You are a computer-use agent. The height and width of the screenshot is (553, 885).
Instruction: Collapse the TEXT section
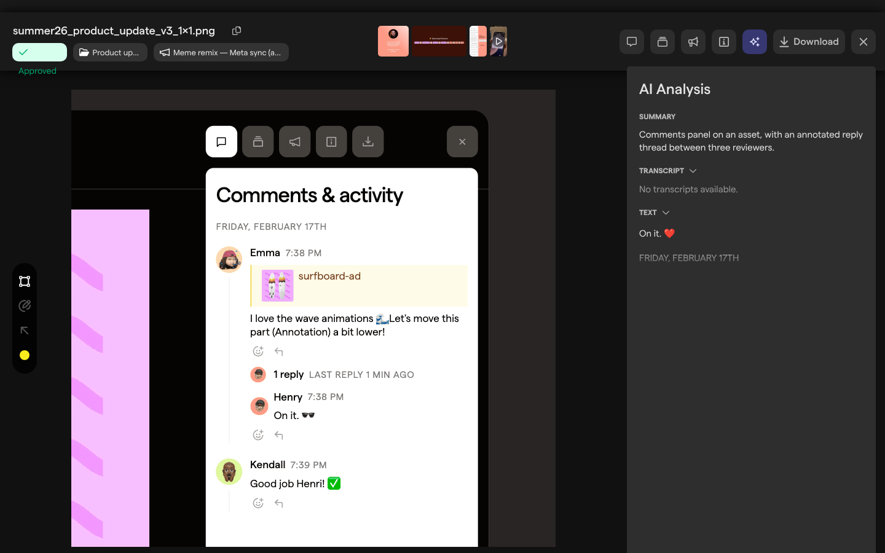click(655, 213)
